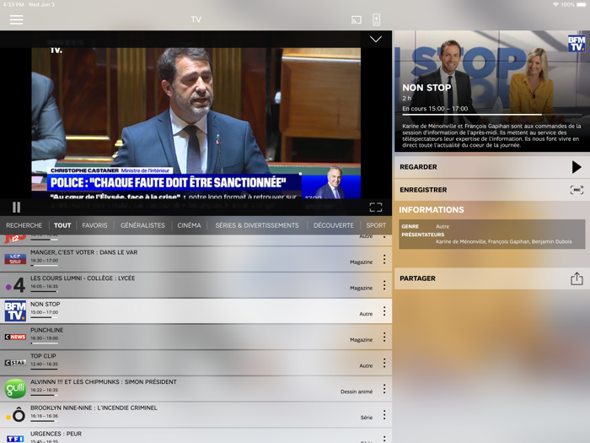Switch to the Généralistes tab
This screenshot has width=590, height=443.
(x=142, y=225)
